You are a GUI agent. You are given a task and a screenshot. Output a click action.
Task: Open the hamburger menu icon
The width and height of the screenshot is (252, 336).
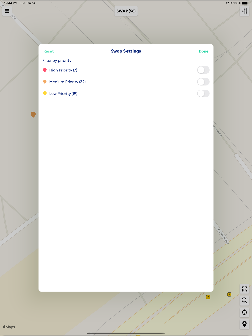tap(7, 11)
